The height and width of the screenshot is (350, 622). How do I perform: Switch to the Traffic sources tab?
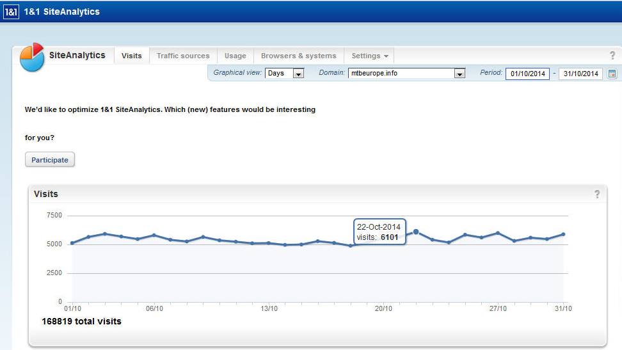[183, 56]
